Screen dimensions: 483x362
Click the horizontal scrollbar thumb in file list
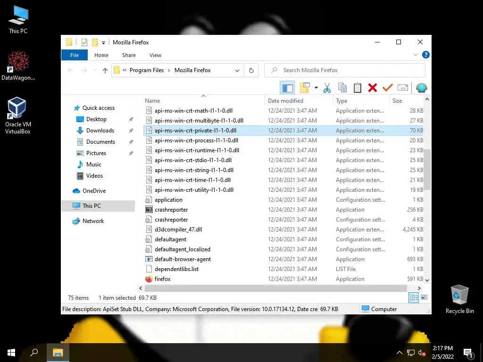point(275,288)
